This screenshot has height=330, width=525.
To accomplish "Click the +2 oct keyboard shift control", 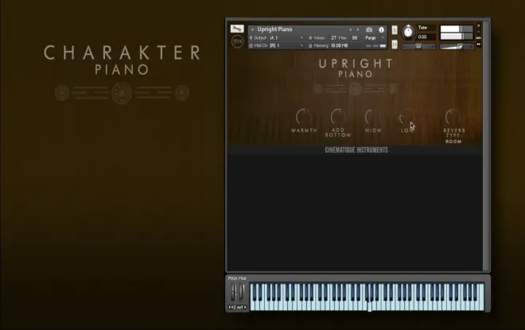I will coord(237,307).
